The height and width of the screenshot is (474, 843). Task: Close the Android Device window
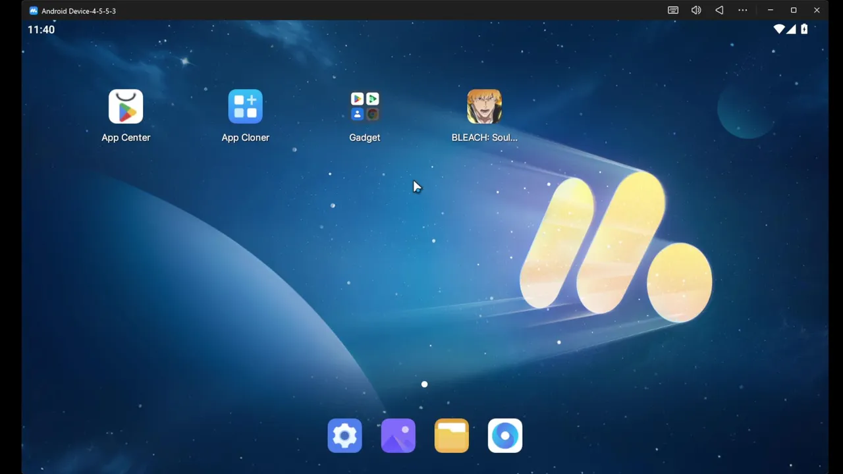tap(817, 11)
